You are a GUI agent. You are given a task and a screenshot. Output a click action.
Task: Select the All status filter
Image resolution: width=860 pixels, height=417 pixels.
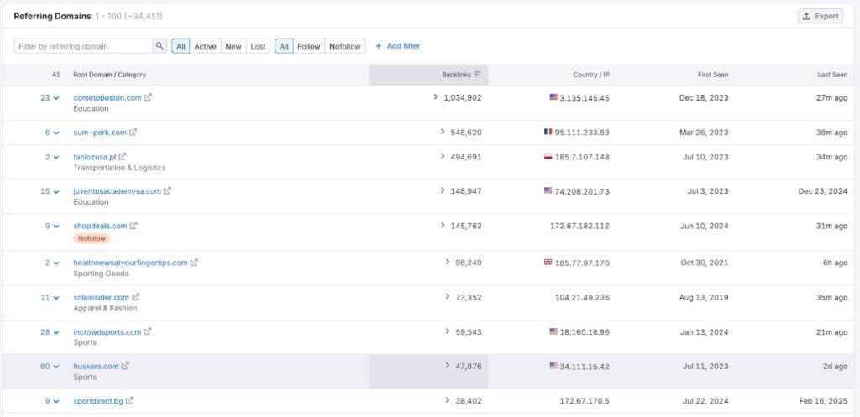(x=181, y=46)
